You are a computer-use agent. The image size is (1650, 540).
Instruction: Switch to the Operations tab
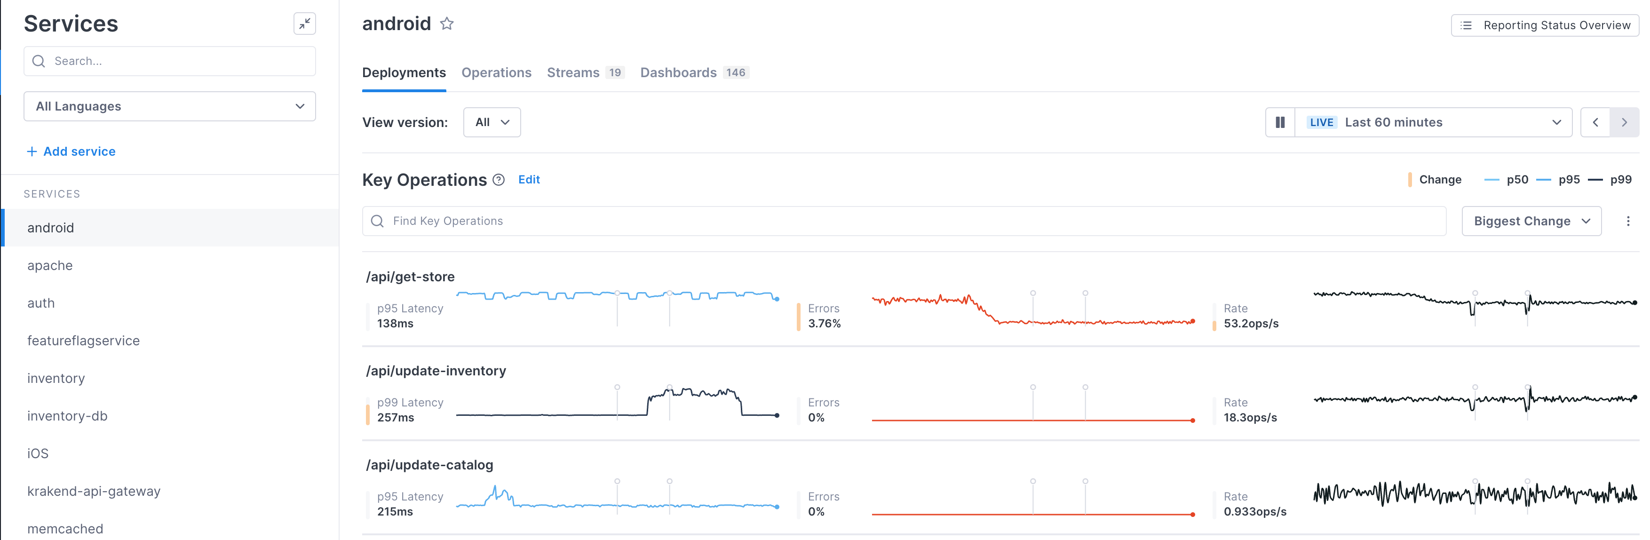tap(496, 72)
